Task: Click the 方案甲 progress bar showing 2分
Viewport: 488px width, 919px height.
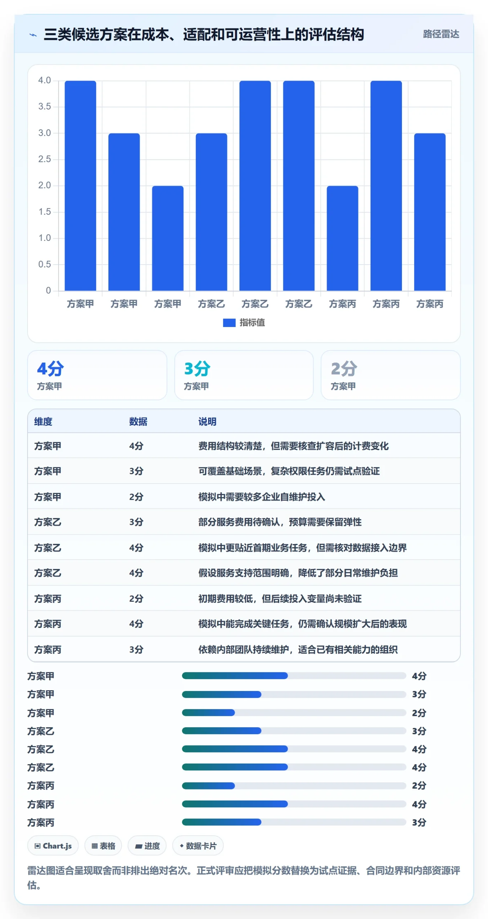Action: tap(294, 713)
